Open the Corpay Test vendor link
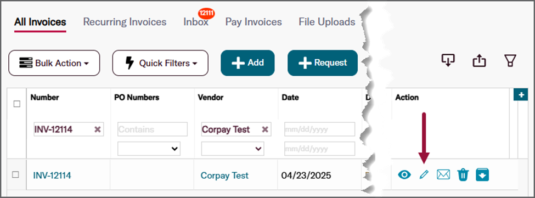This screenshot has height=198, width=535. 224,176
